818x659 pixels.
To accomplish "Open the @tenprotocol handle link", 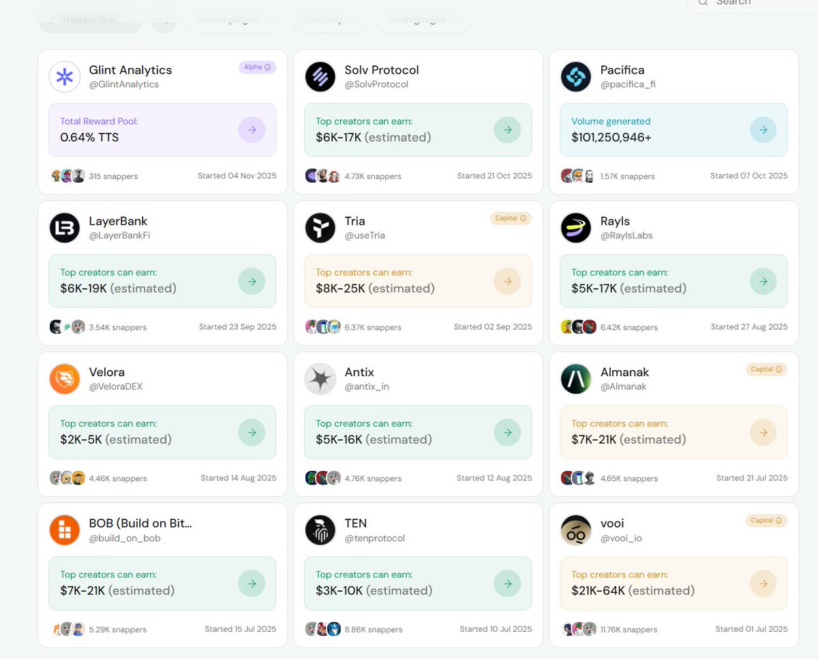I will click(x=375, y=538).
